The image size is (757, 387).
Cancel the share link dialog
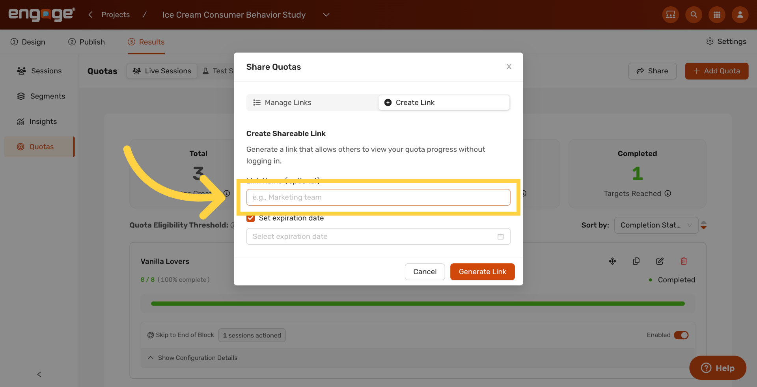click(425, 272)
